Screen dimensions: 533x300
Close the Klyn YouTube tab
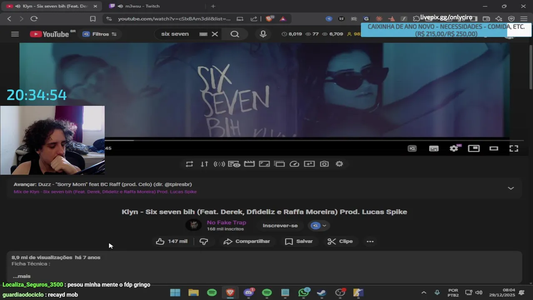tap(95, 6)
